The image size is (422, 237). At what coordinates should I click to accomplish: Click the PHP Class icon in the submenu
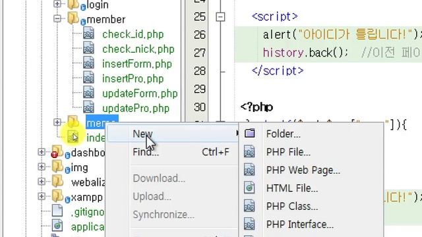point(249,206)
